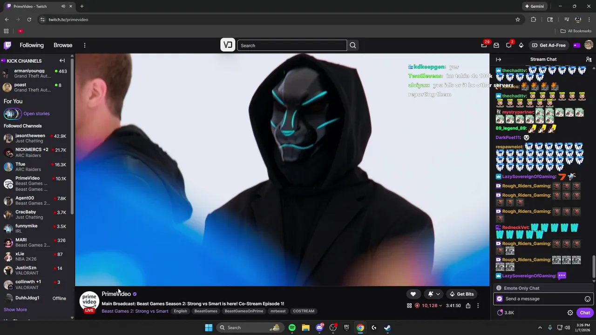Open stories link in For You
The width and height of the screenshot is (596, 335).
coord(36,114)
